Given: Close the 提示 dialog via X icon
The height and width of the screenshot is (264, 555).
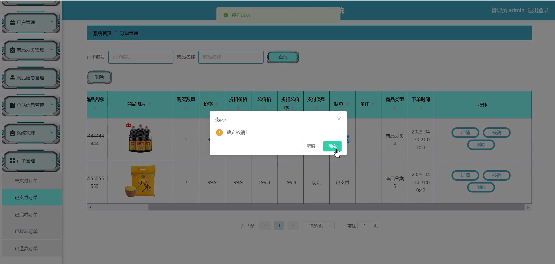Looking at the screenshot, I should 339,119.
